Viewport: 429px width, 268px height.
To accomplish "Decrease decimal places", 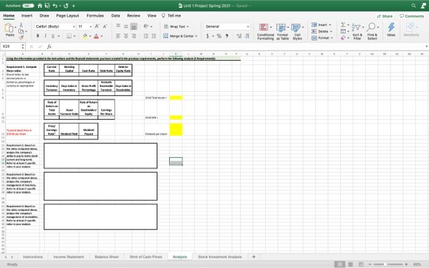I will click(248, 35).
